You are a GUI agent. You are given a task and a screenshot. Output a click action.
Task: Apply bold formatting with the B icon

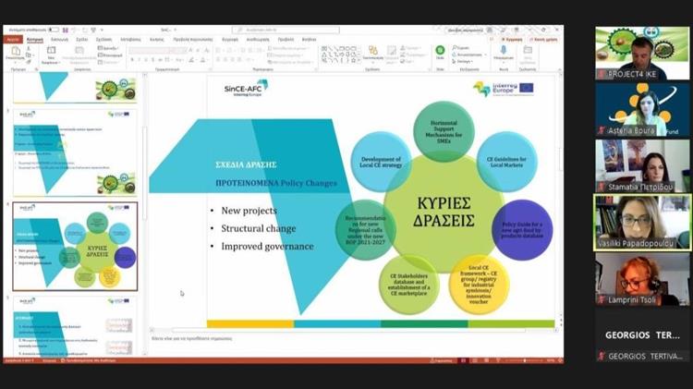tap(133, 59)
